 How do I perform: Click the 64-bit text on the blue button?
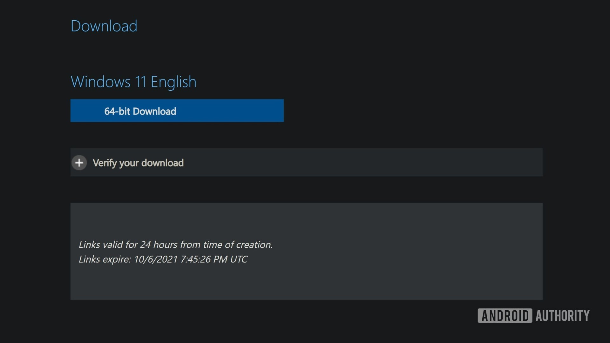click(x=117, y=111)
